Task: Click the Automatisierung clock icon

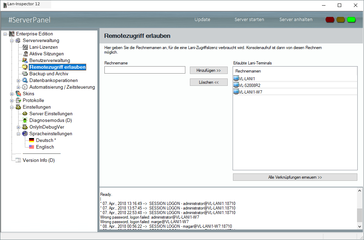Action: (25, 87)
